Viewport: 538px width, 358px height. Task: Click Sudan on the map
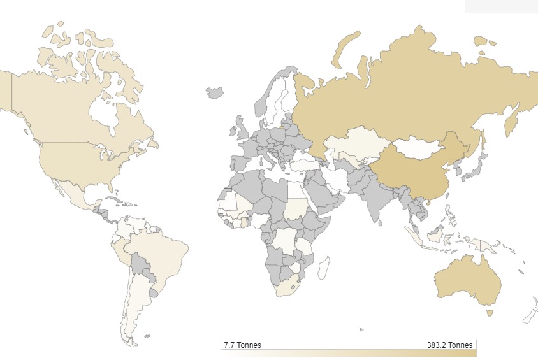(296, 209)
